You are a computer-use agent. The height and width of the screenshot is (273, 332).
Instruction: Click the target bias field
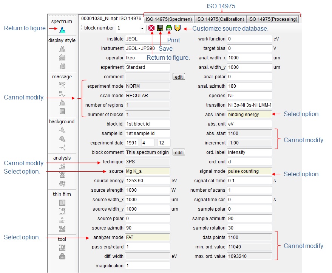[249, 48]
